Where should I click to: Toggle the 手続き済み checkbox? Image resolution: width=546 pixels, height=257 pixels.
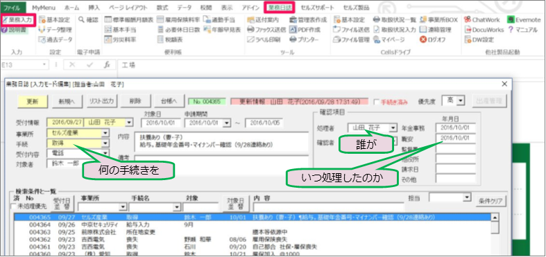pos(376,103)
